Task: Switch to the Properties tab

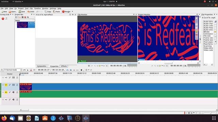Action: [54, 66]
